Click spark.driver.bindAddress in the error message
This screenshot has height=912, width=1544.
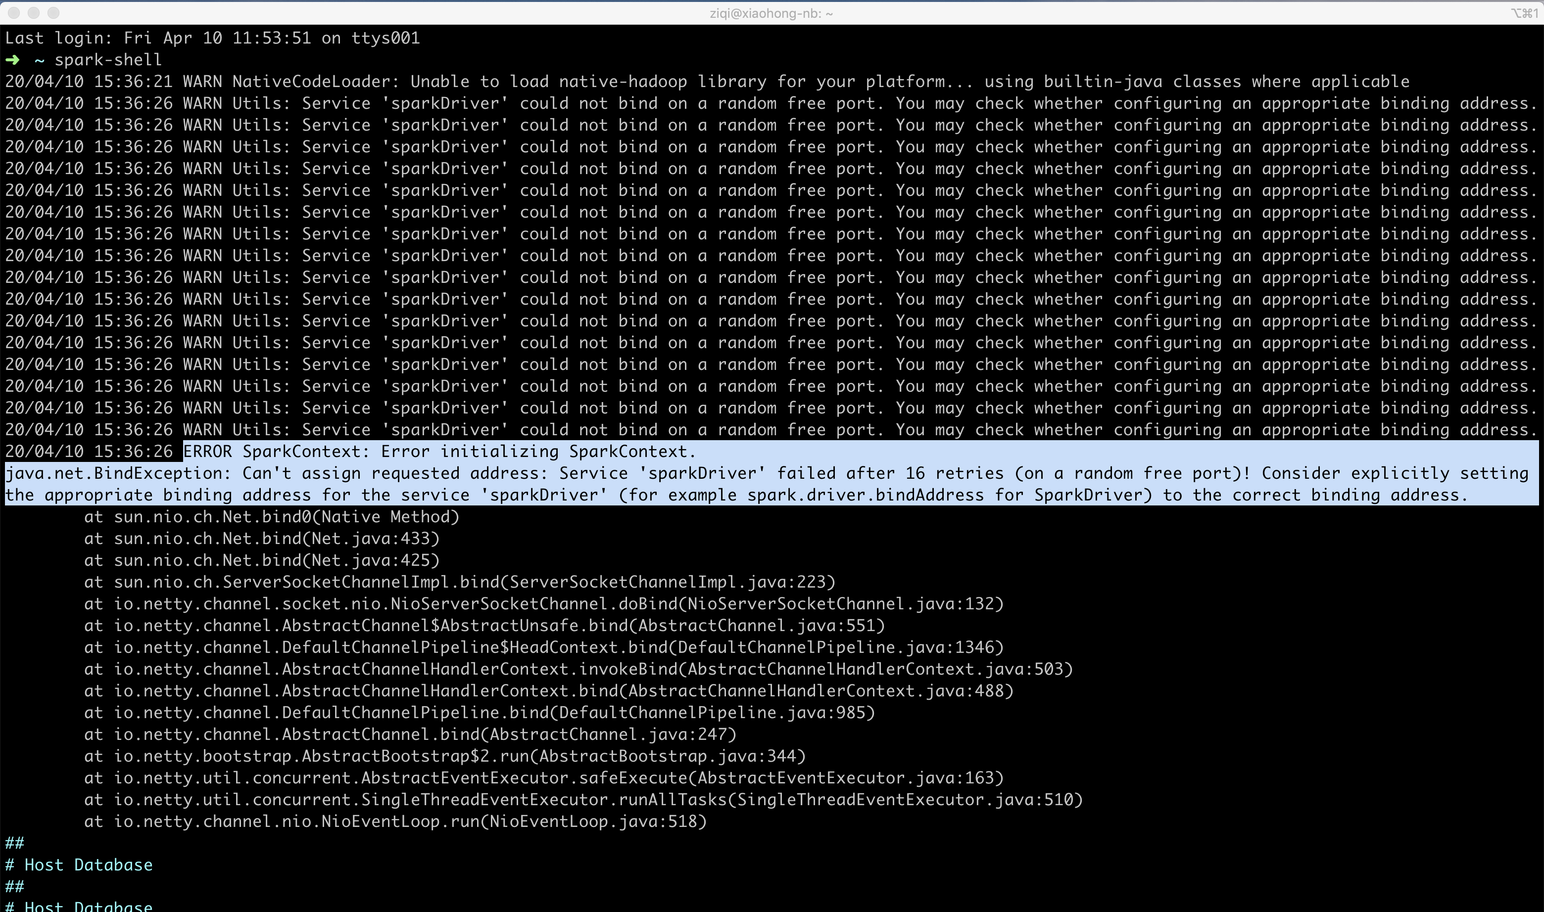coord(865,496)
